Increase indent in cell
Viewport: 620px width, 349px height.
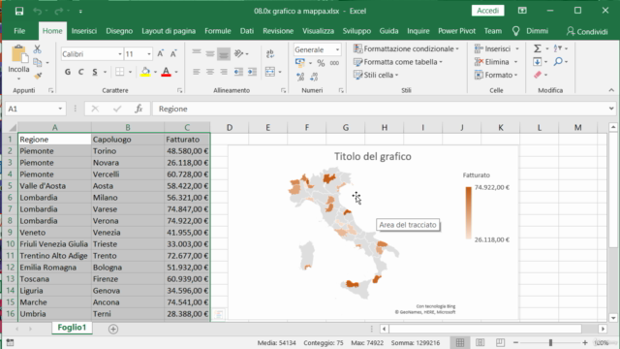point(252,72)
